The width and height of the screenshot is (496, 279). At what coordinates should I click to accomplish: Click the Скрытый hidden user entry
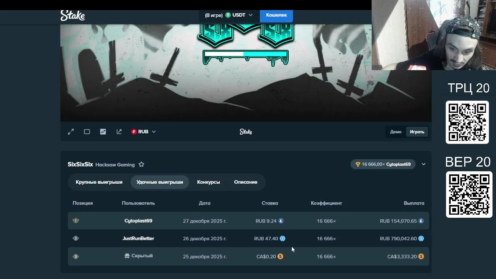click(138, 256)
